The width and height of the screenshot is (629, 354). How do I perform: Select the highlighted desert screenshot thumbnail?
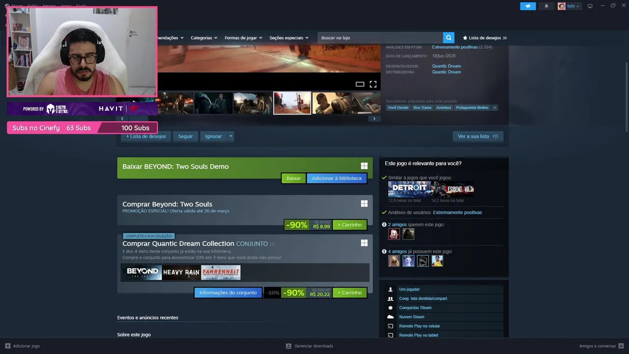pyautogui.click(x=292, y=103)
